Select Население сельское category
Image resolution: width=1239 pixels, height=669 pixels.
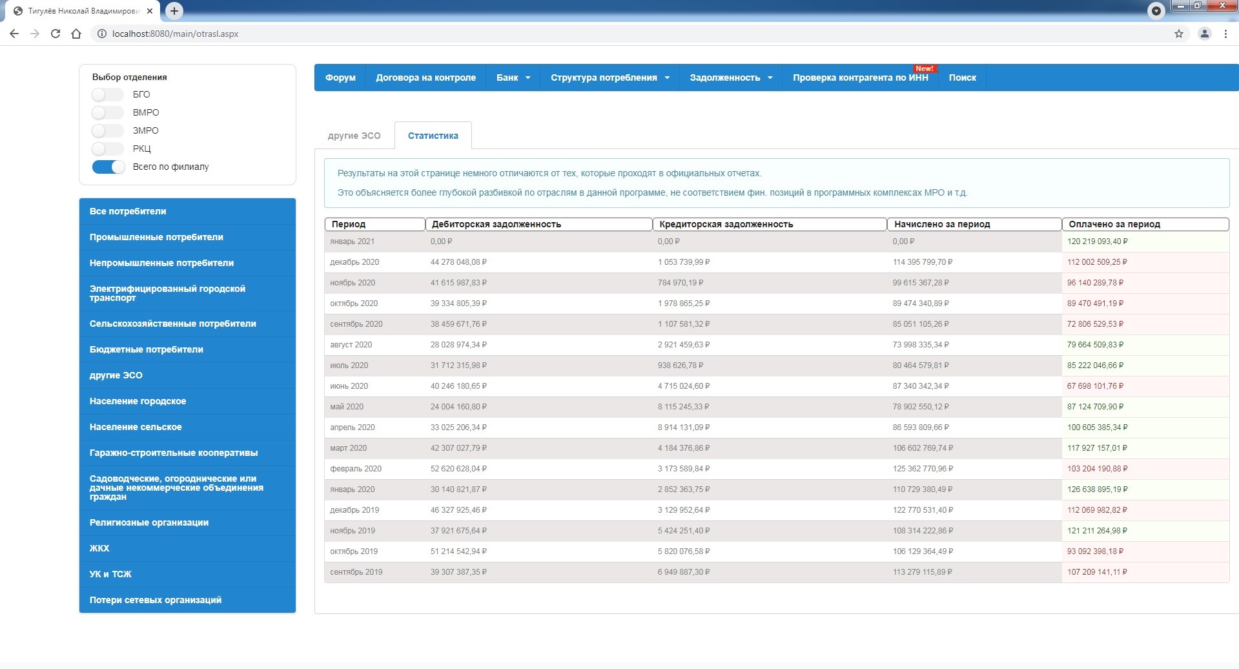pos(187,427)
